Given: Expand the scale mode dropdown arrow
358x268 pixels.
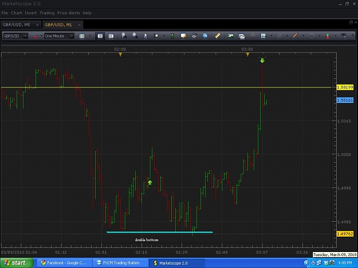Looking at the screenshot, I should [164, 36].
